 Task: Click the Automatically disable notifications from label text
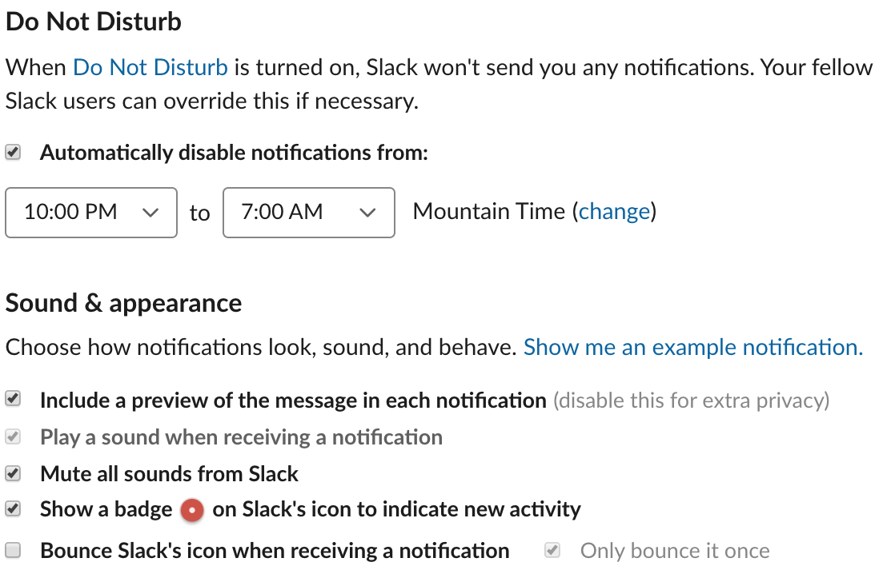point(234,153)
